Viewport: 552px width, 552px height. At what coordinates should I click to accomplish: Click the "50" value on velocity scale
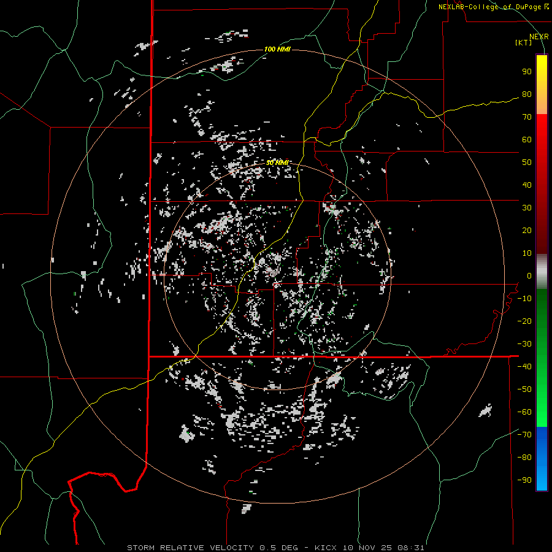527,163
